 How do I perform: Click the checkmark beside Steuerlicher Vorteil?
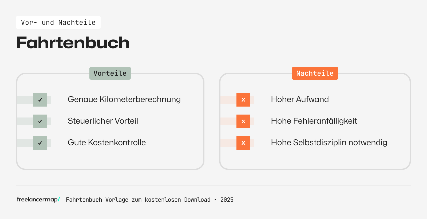click(40, 121)
